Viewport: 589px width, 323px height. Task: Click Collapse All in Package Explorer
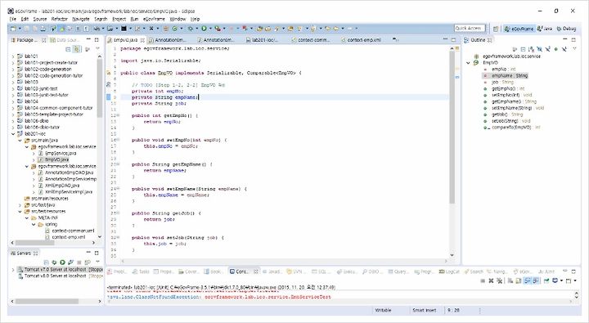(68, 49)
